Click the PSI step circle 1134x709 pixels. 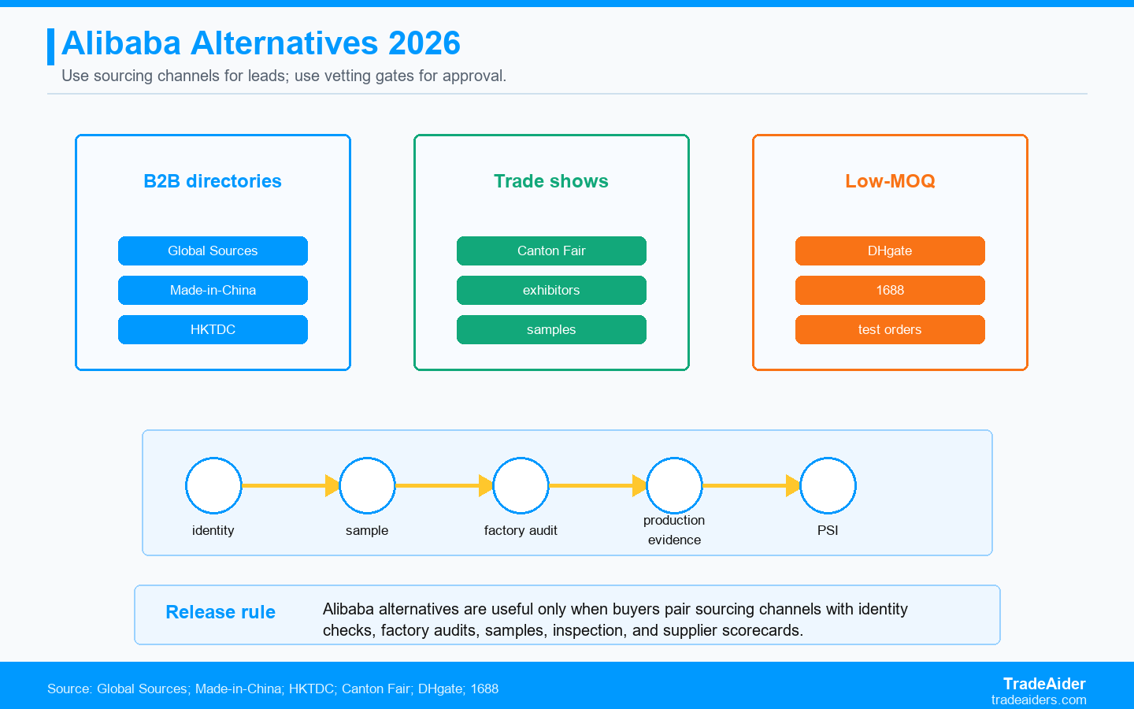click(x=828, y=485)
